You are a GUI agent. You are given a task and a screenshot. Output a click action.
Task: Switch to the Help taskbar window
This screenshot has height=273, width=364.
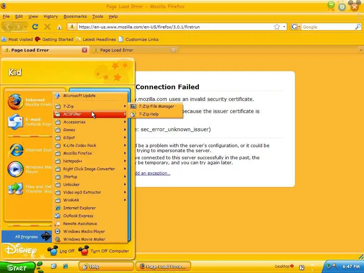click(x=106, y=267)
